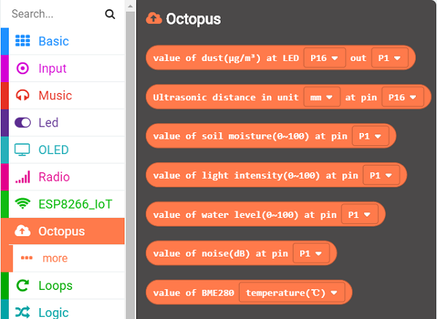Click the Octopus cloud icon in sidebar
This screenshot has height=319, width=437.
(23, 231)
